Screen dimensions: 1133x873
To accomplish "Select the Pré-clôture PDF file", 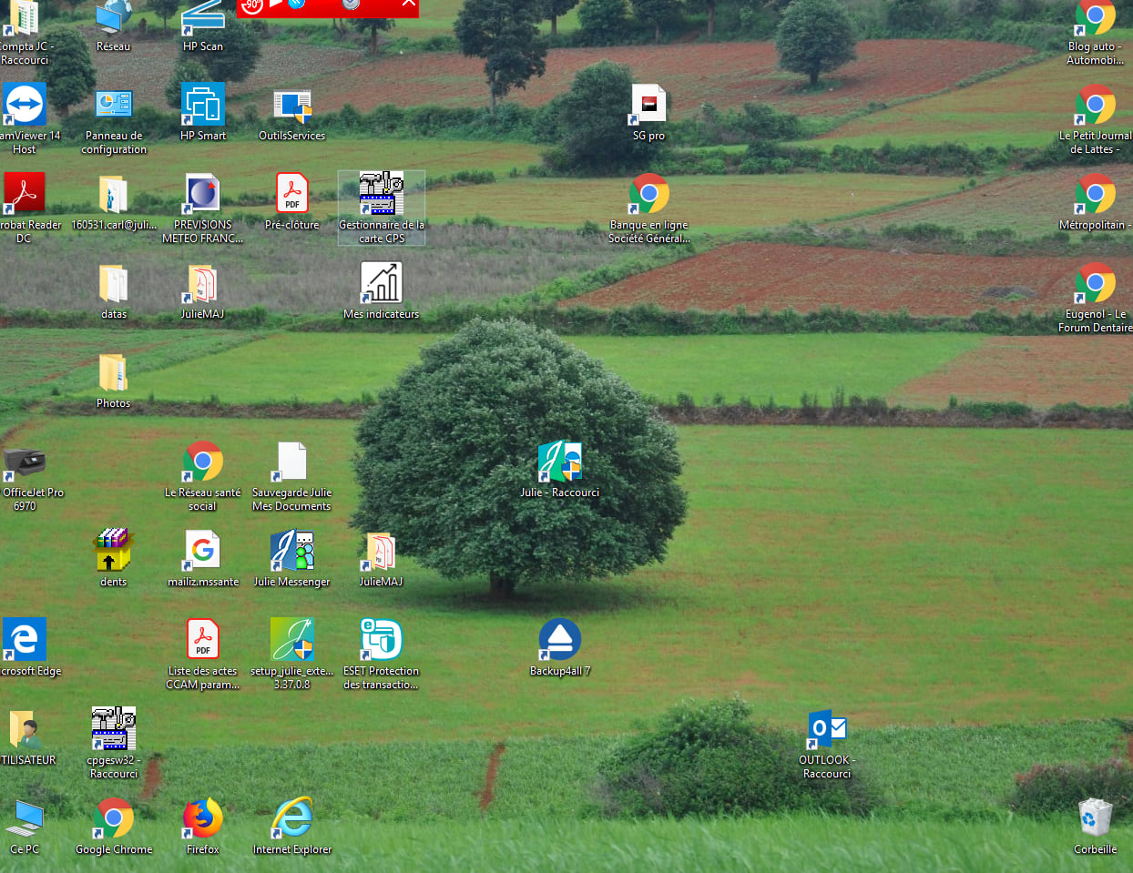I will click(x=291, y=195).
